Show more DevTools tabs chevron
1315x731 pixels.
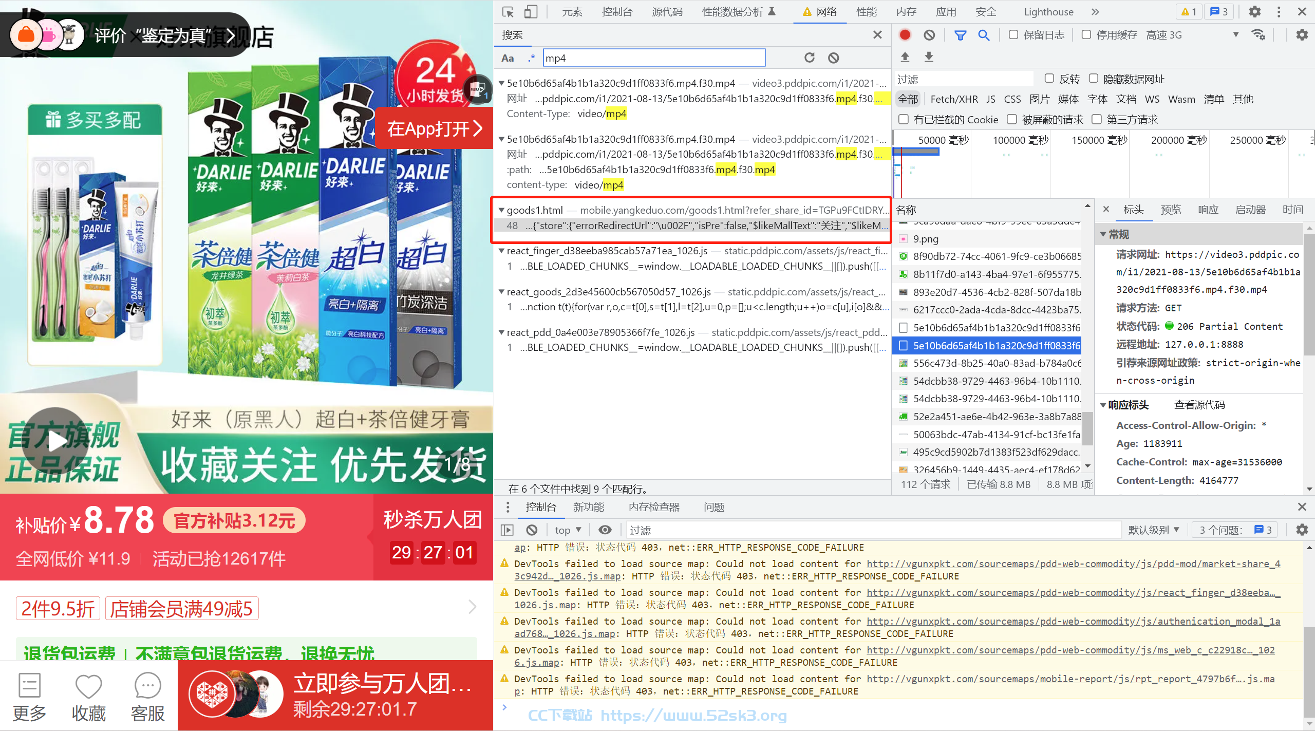(x=1095, y=12)
